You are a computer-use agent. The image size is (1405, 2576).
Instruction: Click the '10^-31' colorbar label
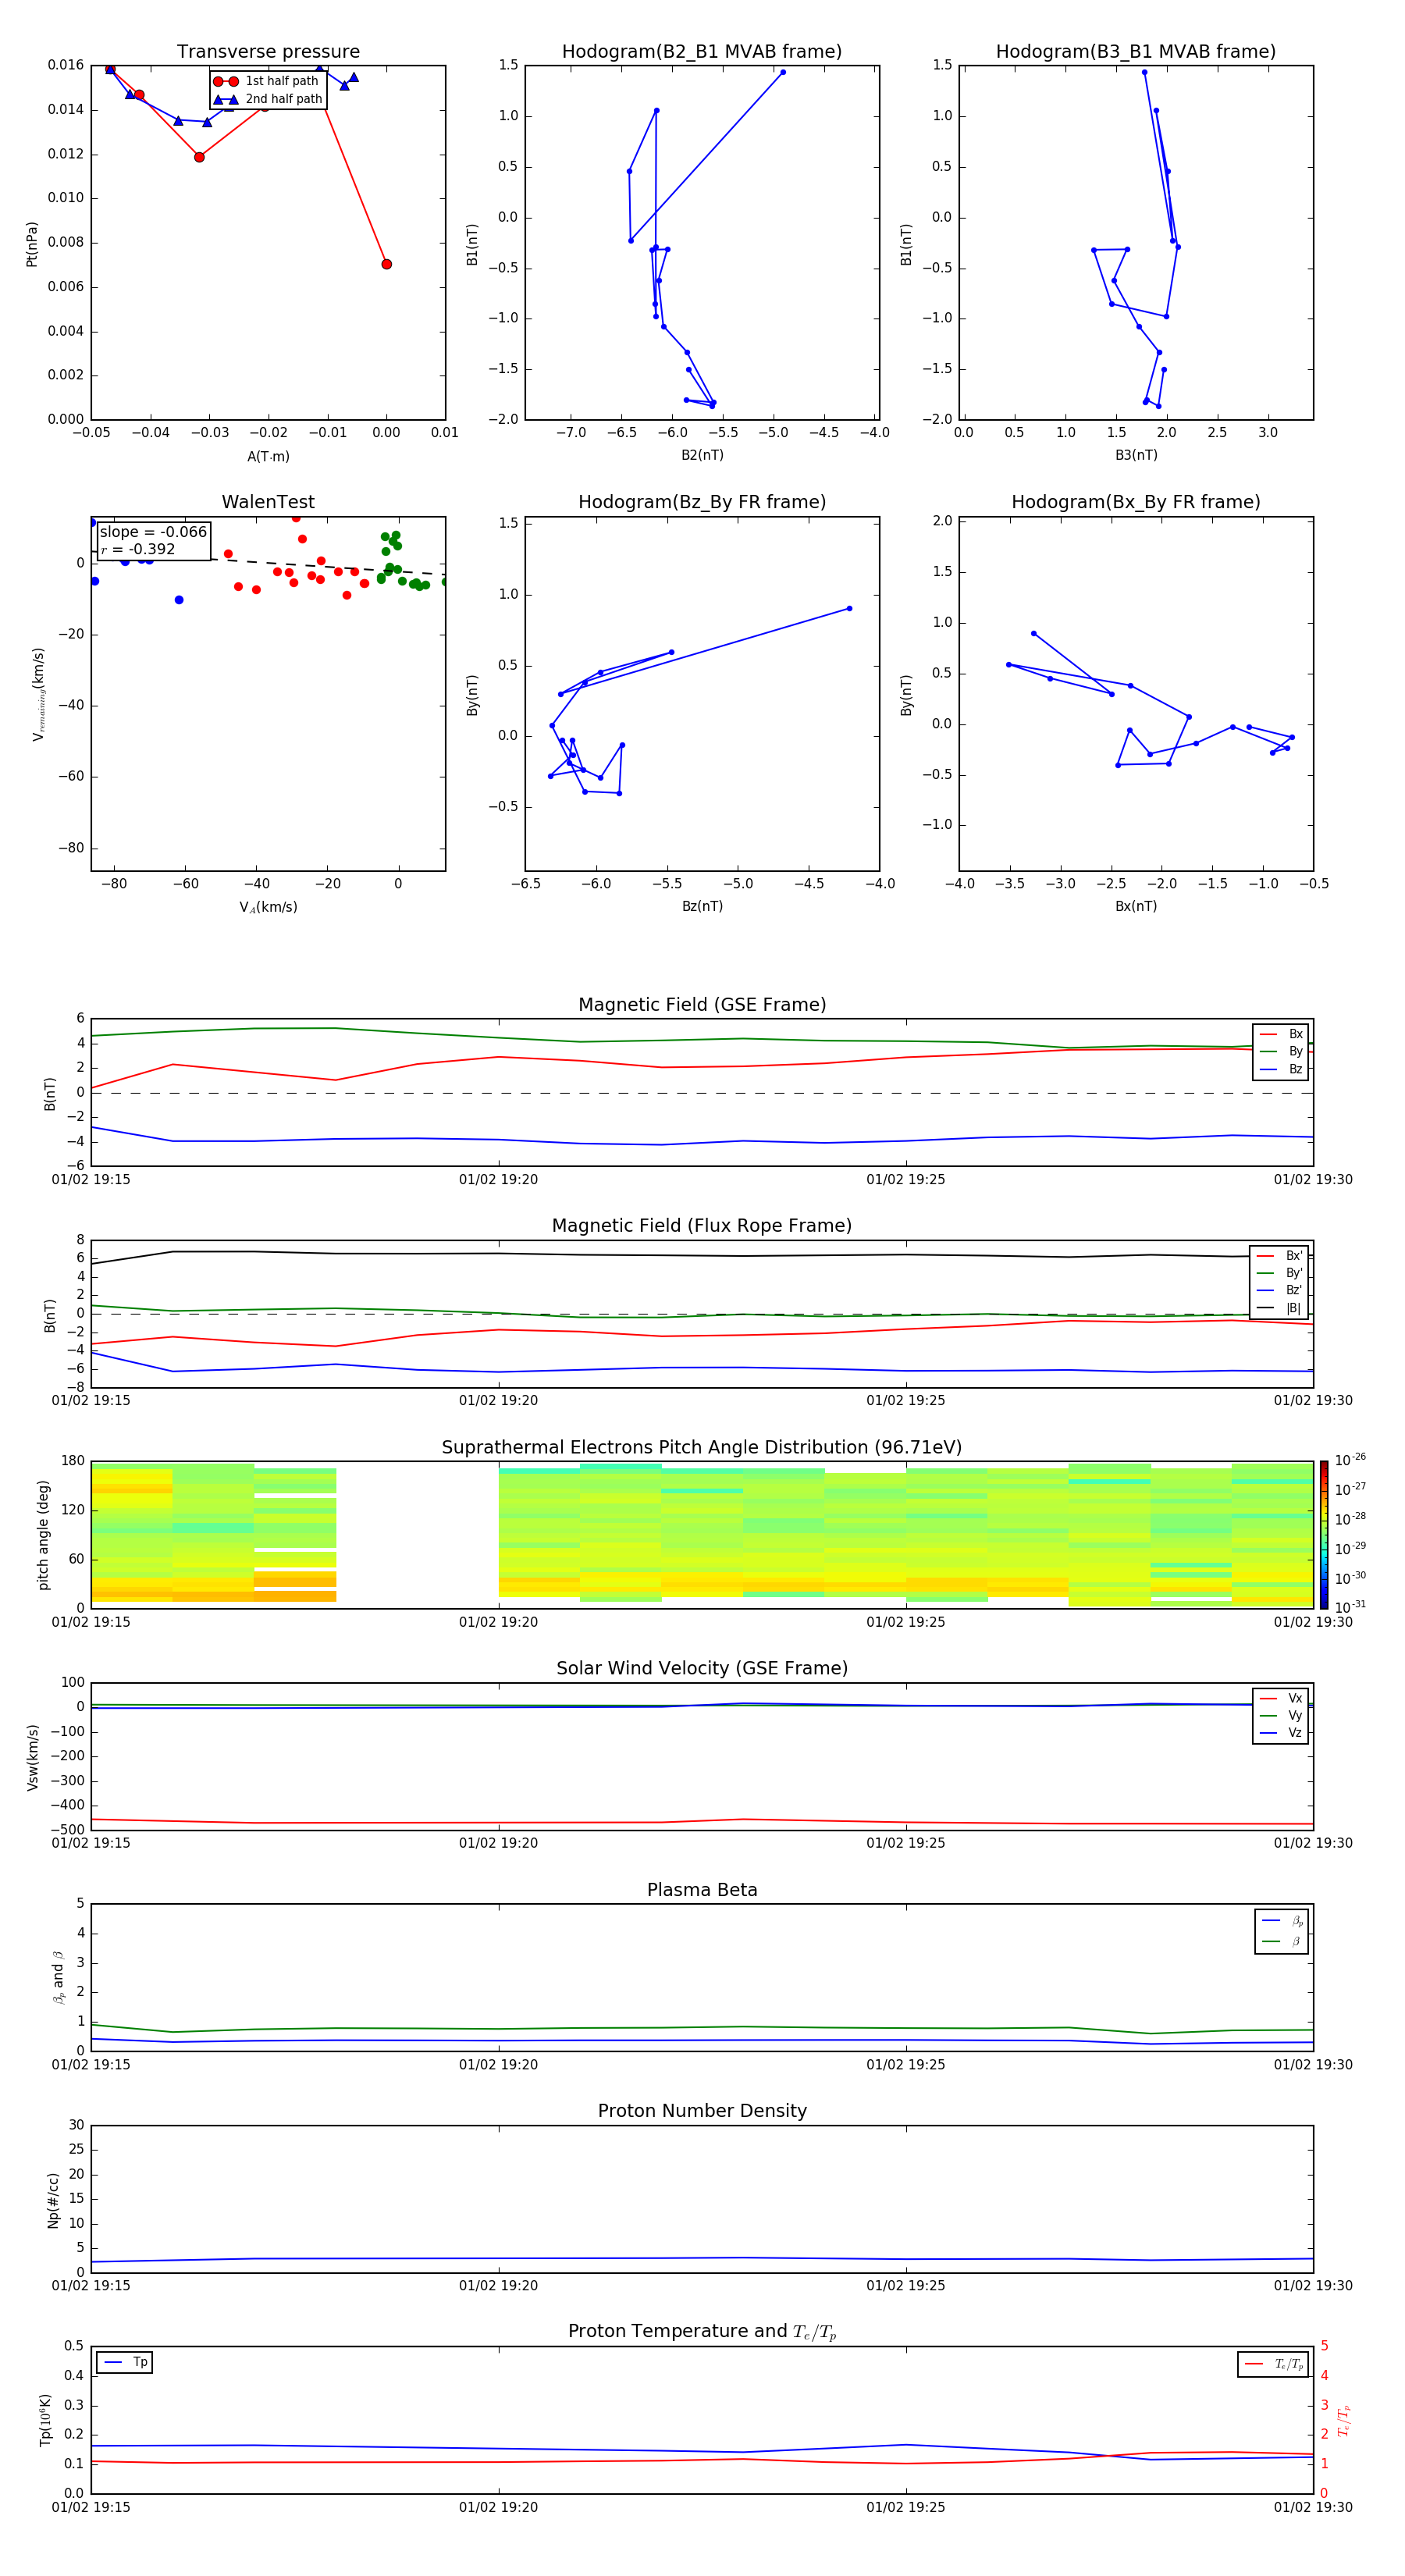1350,1607
